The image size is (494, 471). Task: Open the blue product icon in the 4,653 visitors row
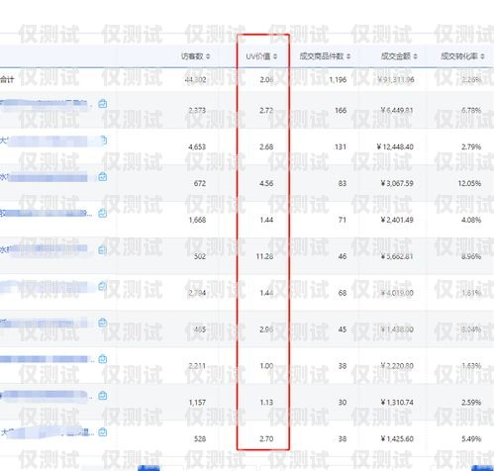[103, 141]
